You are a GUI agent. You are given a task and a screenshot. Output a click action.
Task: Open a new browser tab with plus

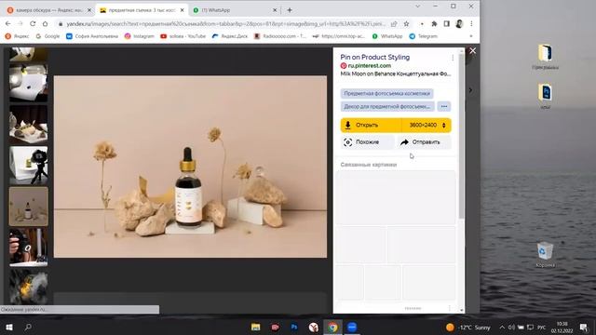coord(290,10)
